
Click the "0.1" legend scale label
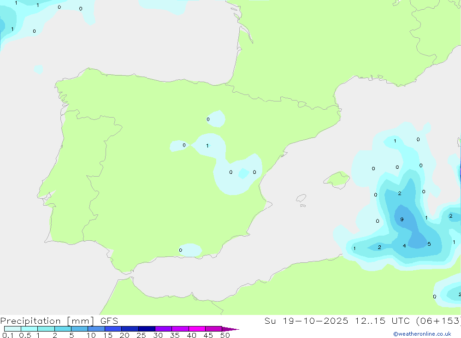8,335
